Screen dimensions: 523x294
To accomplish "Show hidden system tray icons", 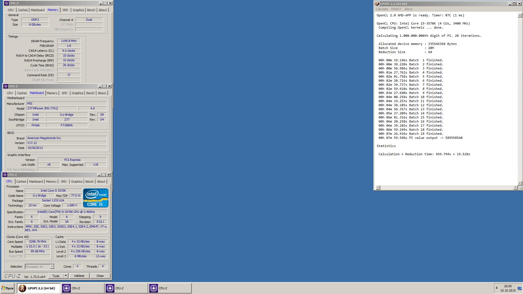I will click(497, 288).
